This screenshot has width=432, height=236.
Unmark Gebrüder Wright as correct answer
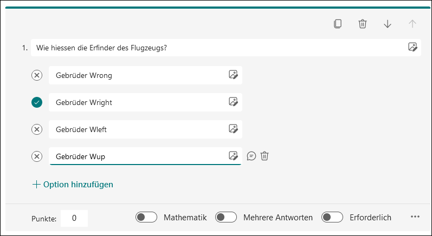click(37, 102)
